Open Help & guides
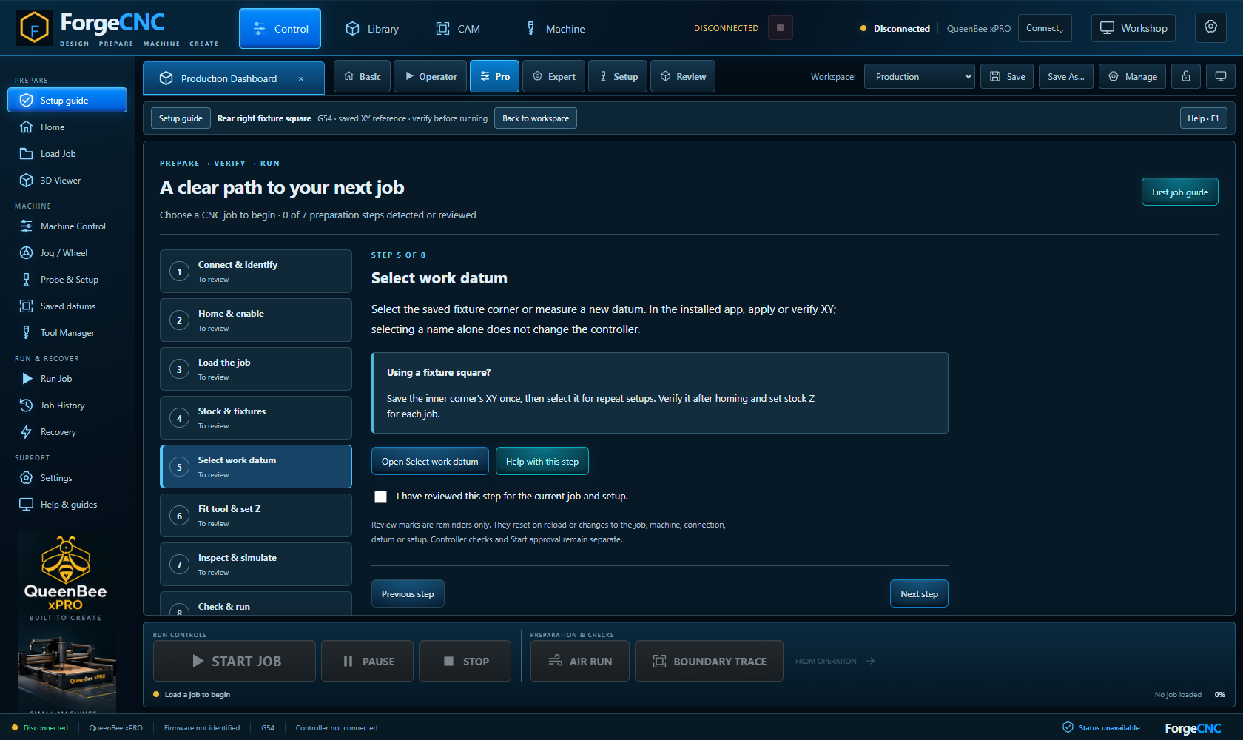The height and width of the screenshot is (740, 1243). coord(67,505)
